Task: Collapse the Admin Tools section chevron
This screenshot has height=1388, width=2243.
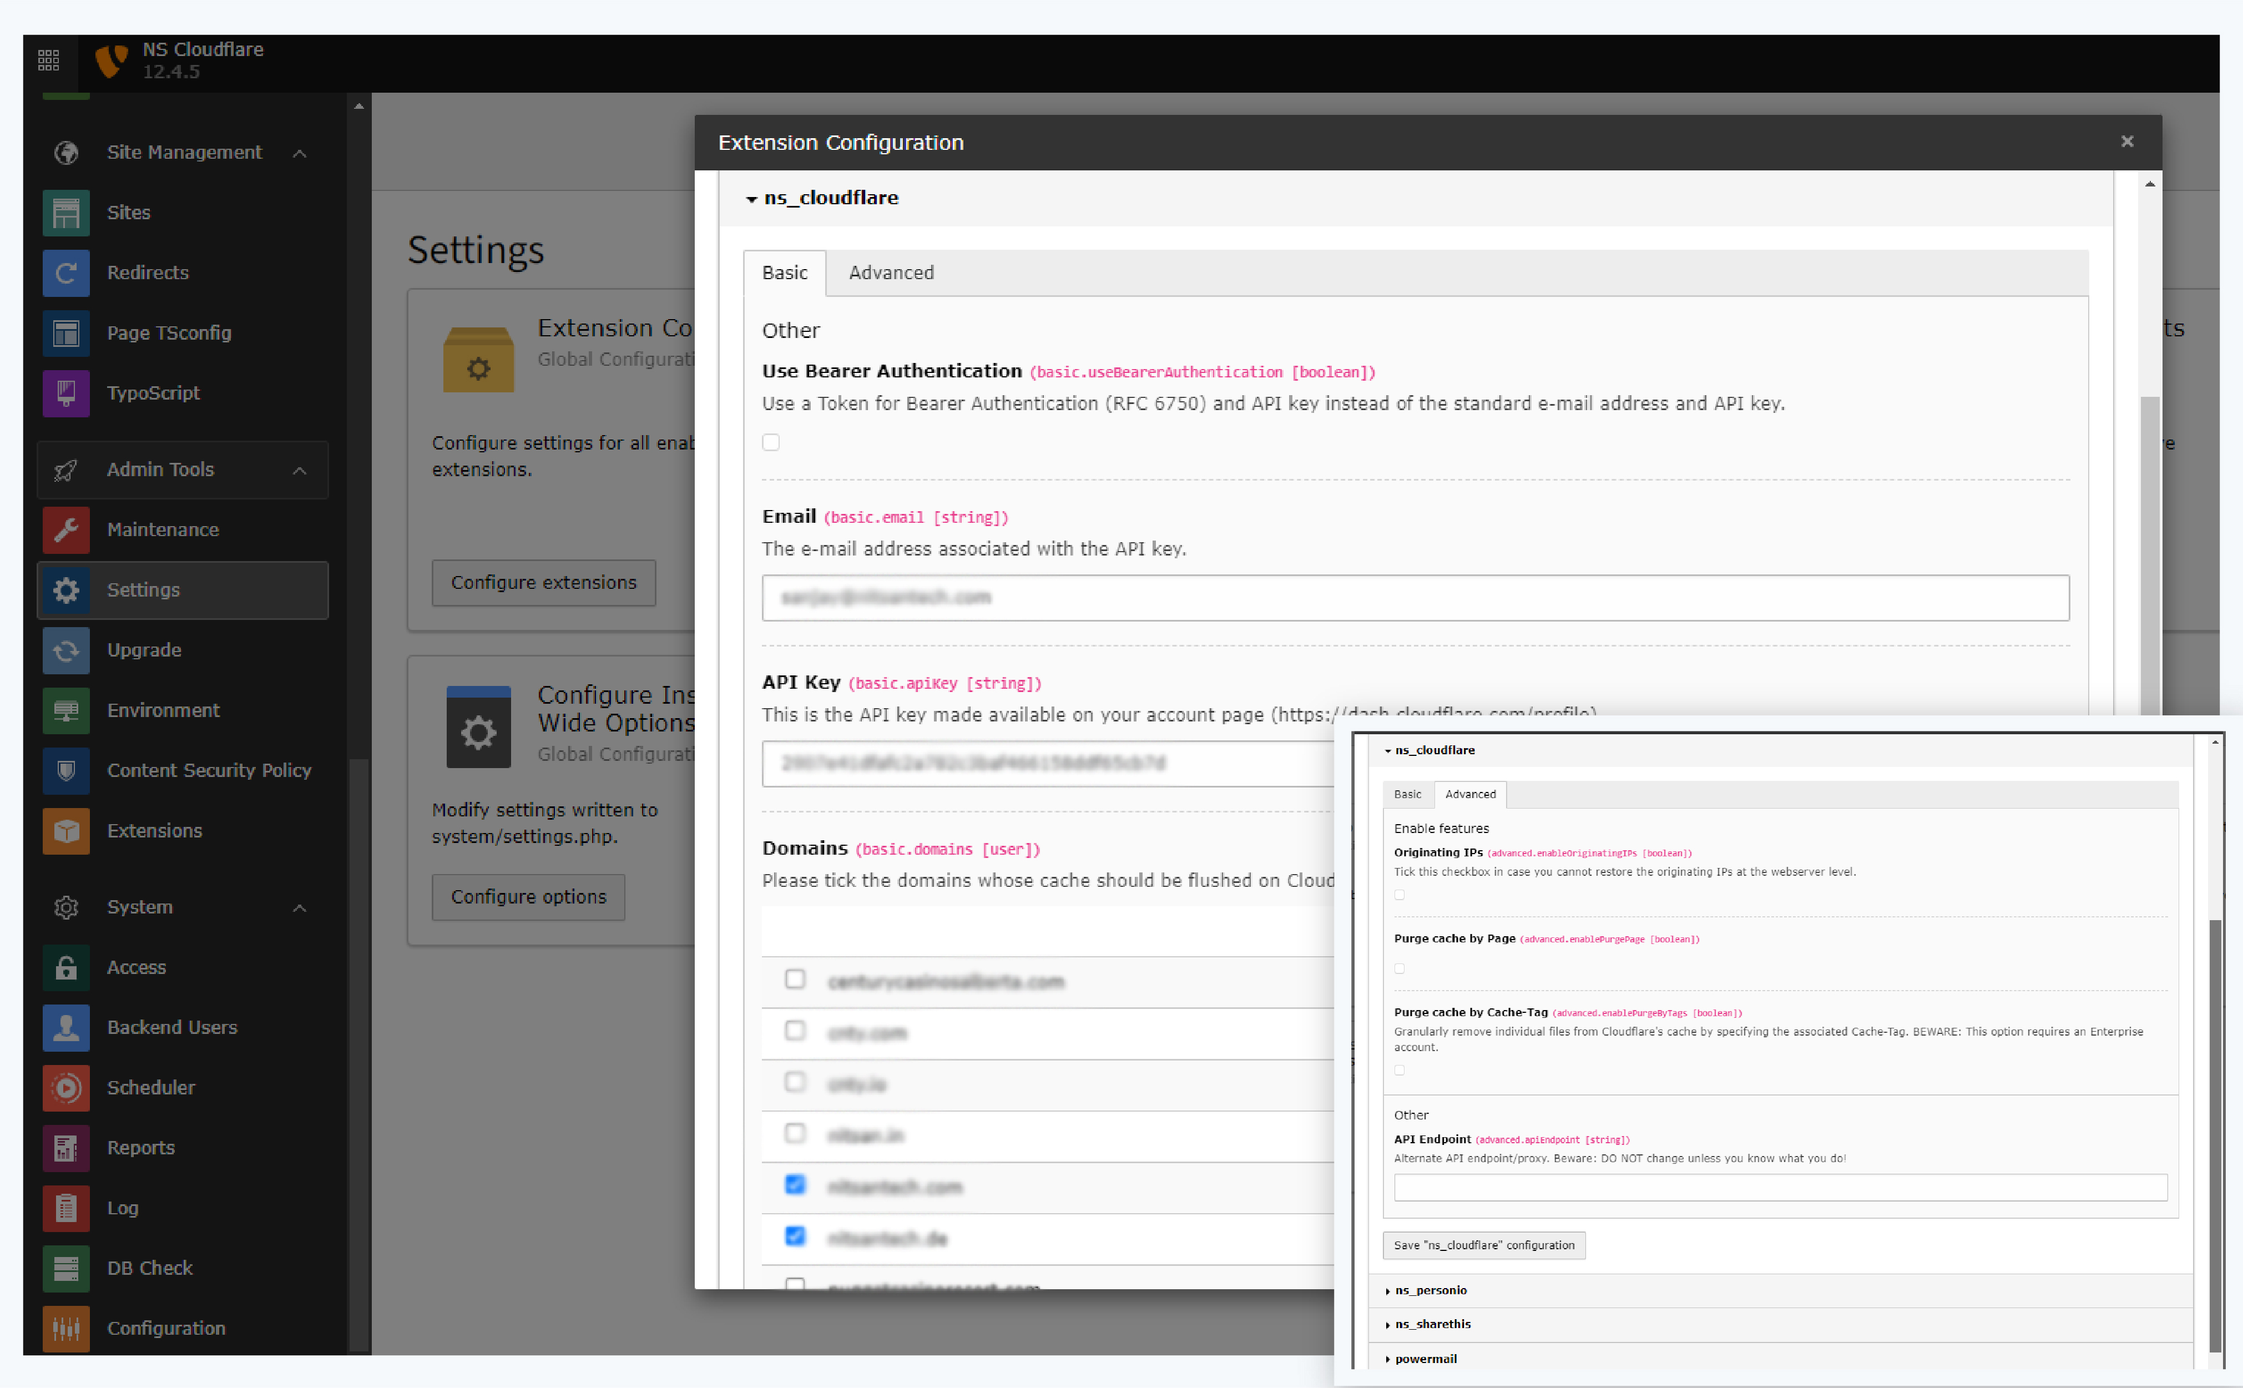Action: tap(299, 471)
